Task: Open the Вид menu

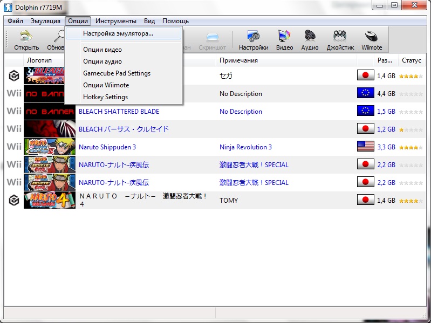Action: tap(149, 21)
